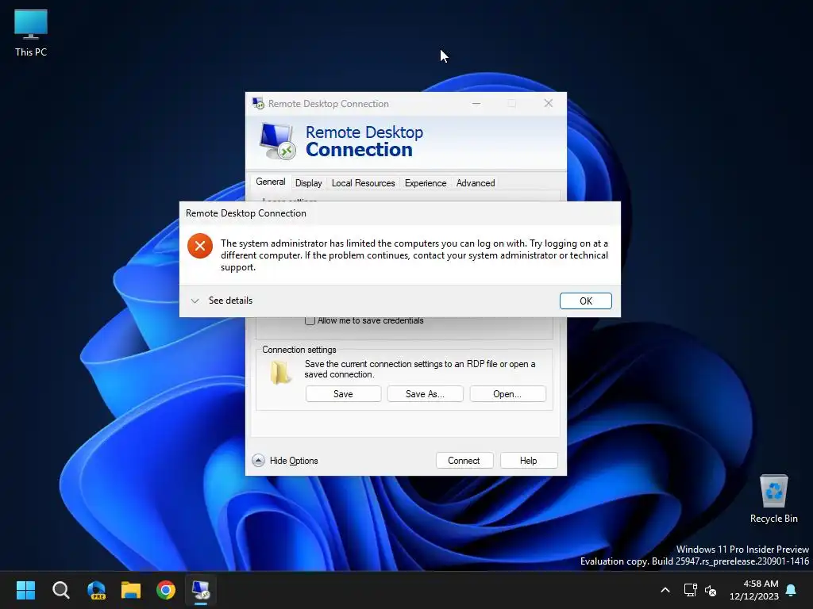The height and width of the screenshot is (609, 813).
Task: Click the Remote Desktop monitor banner icon
Action: point(277,141)
